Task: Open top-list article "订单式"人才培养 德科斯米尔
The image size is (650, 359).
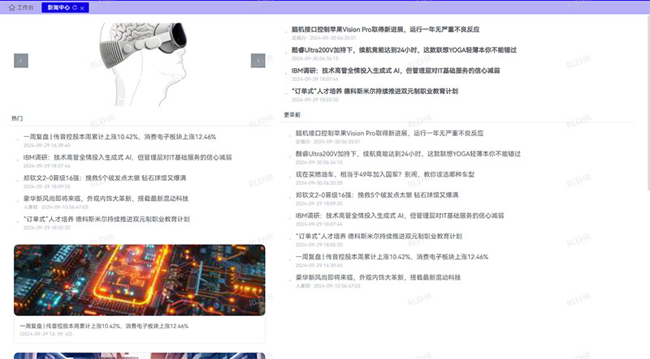Action: [375, 91]
